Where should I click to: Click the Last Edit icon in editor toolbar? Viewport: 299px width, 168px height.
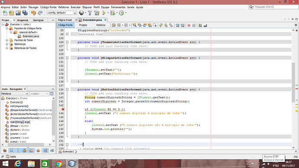(114, 25)
